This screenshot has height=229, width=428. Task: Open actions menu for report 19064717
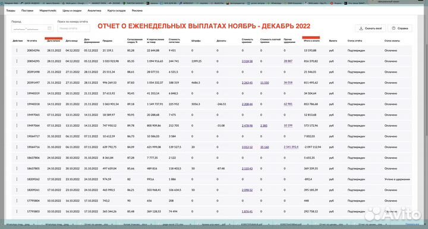click(x=17, y=136)
